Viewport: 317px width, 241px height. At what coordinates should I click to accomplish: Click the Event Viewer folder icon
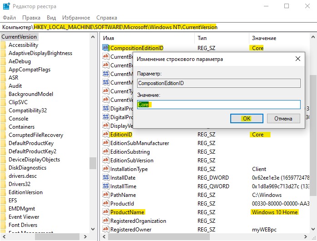tap(3, 217)
